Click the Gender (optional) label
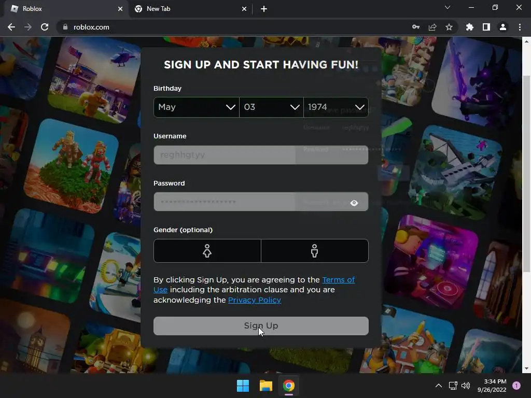Viewport: 531px width, 398px height. tap(183, 230)
